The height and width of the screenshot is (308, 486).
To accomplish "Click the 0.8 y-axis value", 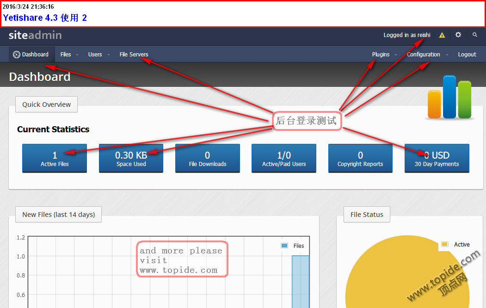I will [21, 276].
